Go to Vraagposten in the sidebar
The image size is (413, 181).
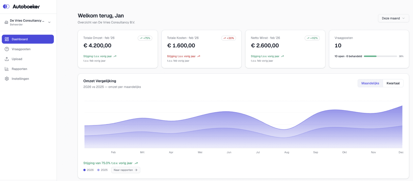pos(28,49)
